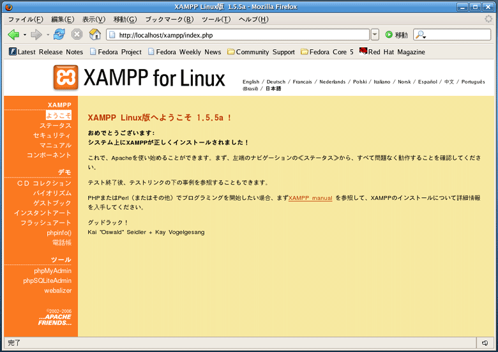Open the 編集(E) menu
Screen dimensions: 498x352
coord(63,19)
